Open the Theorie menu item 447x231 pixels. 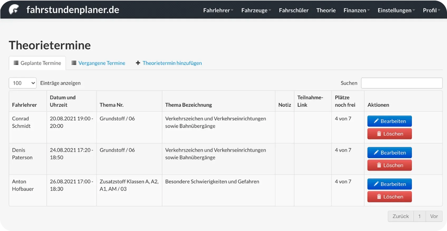pos(326,10)
